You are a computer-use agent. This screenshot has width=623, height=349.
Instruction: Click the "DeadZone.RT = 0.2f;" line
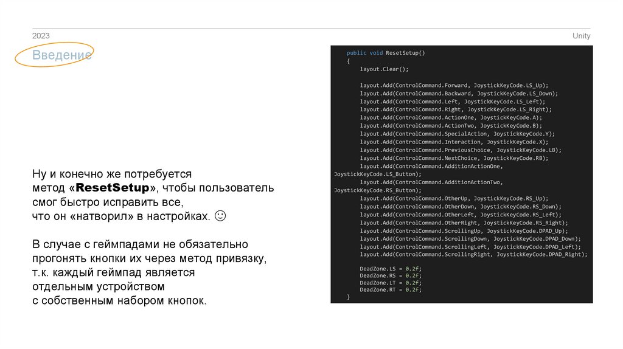(x=390, y=290)
